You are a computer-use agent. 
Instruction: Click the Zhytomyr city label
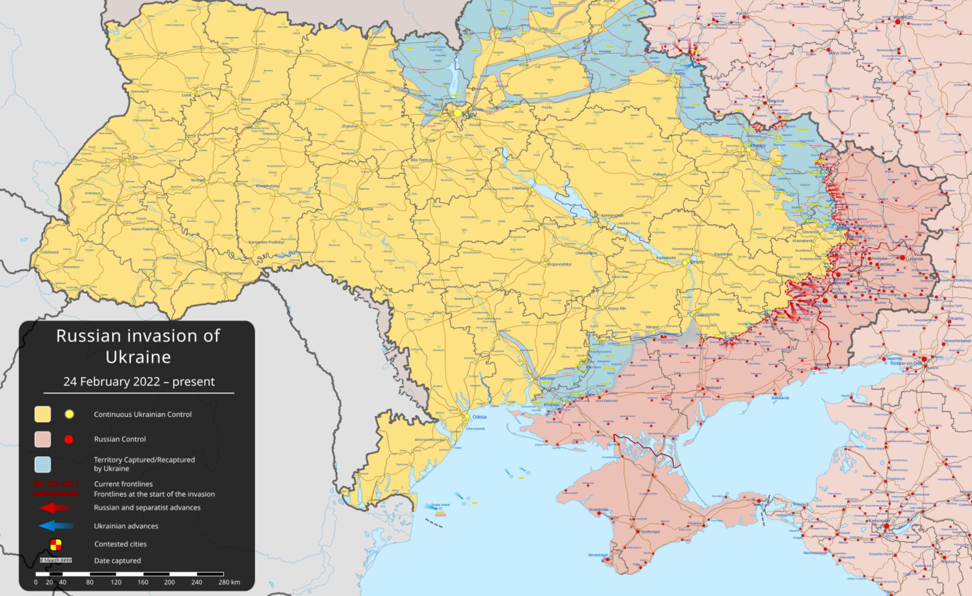click(350, 126)
